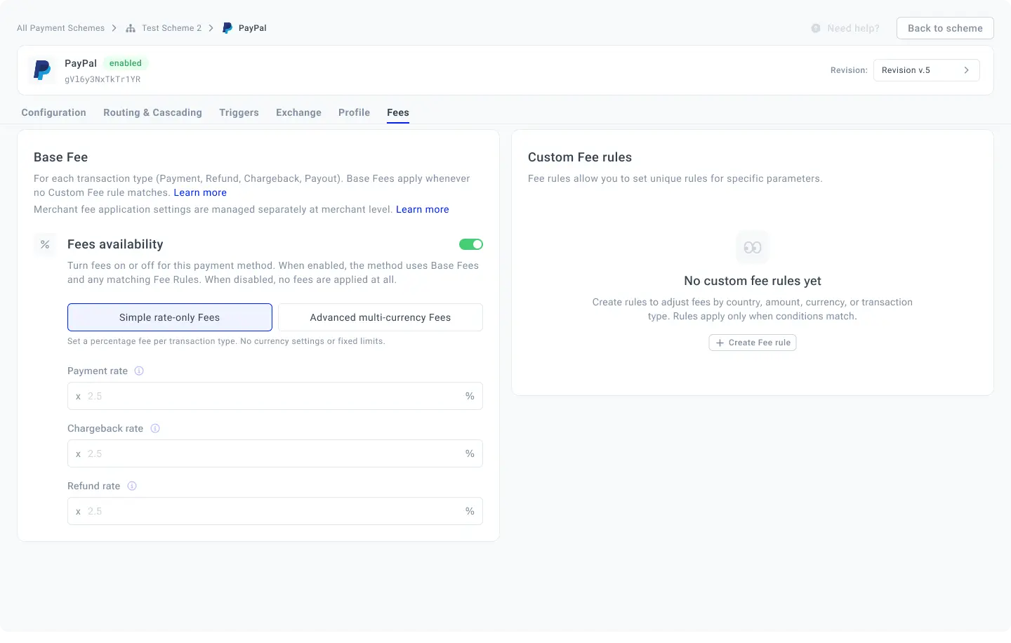Click breadcrumb chevron after Test Scheme 2
Screen dimensions: 1011x643
(211, 28)
